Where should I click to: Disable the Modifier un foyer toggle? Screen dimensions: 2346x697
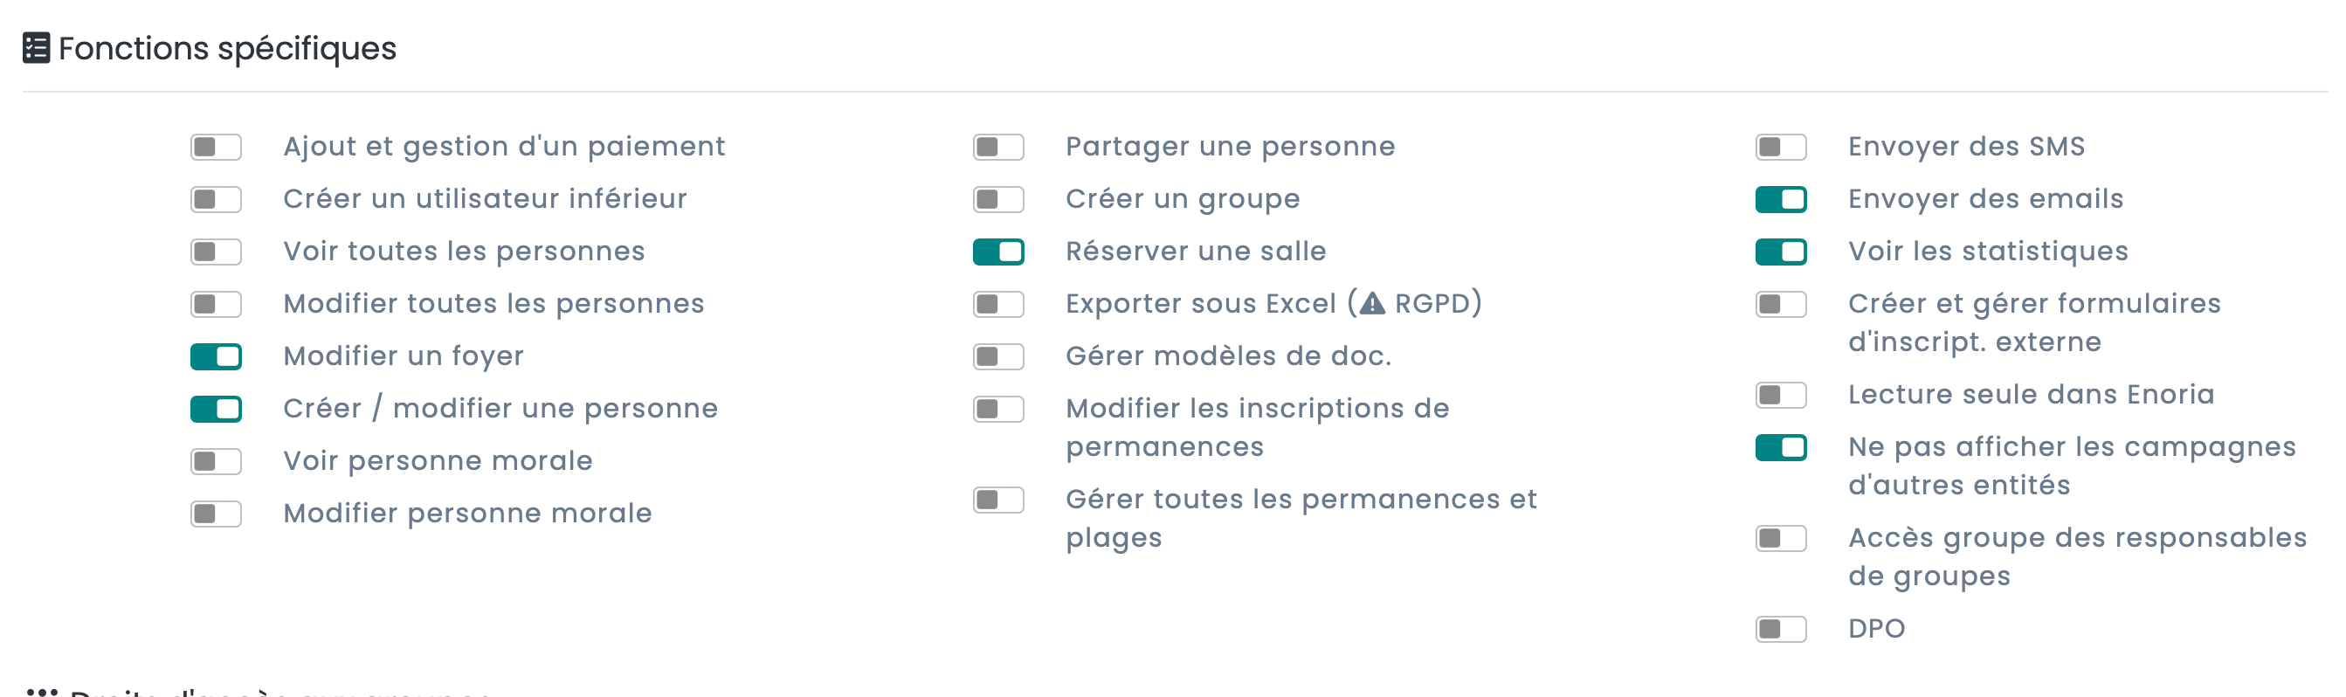click(216, 356)
